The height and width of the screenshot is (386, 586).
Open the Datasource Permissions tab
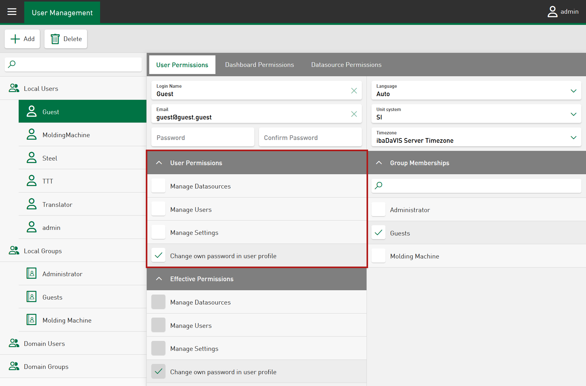point(346,65)
